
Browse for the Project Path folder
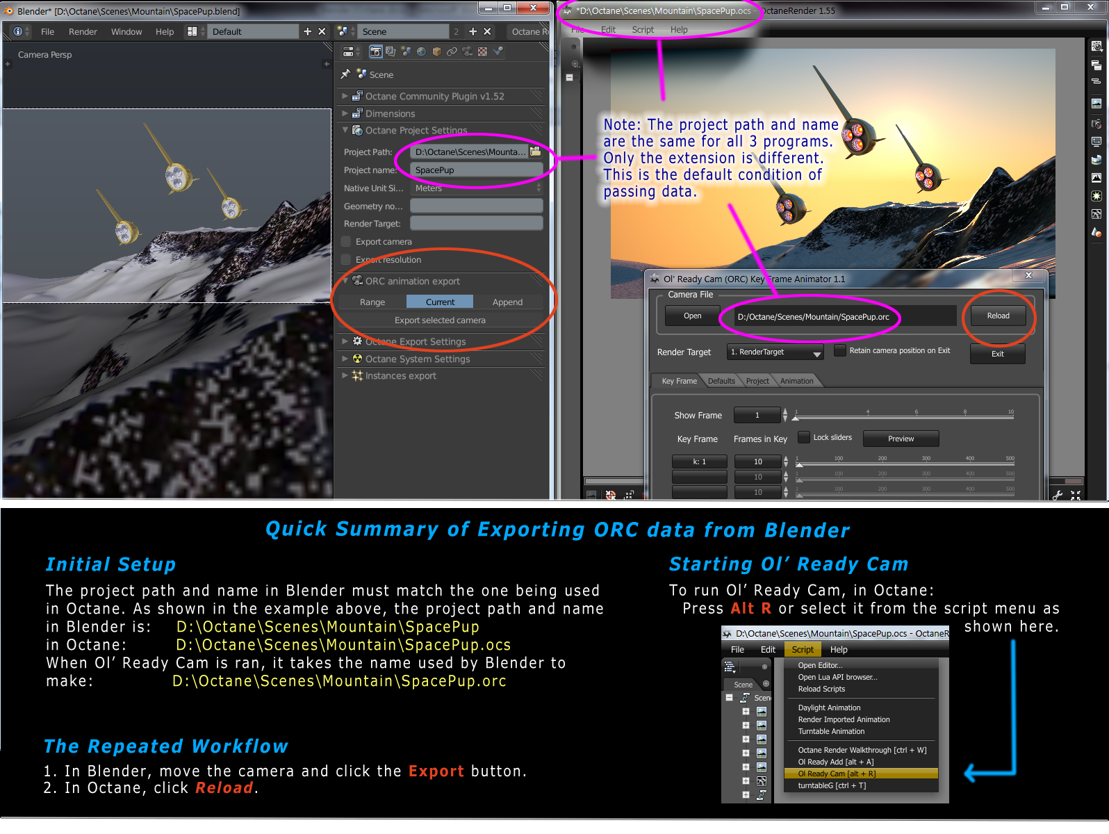pyautogui.click(x=535, y=152)
